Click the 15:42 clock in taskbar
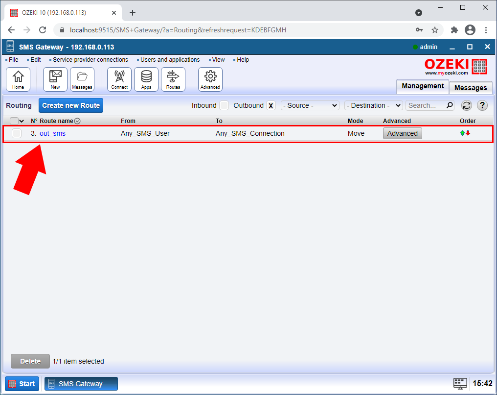The width and height of the screenshot is (497, 395). pos(482,384)
